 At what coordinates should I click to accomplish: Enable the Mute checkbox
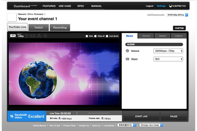point(87,36)
